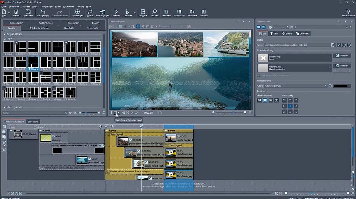Switch to the Sound tab in Eigenschaften

click(x=287, y=33)
